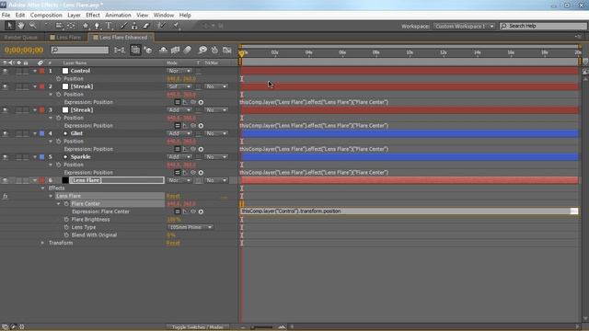Screen dimensions: 589x331
Task: Select the Eraser tool
Action: pyautogui.click(x=145, y=26)
